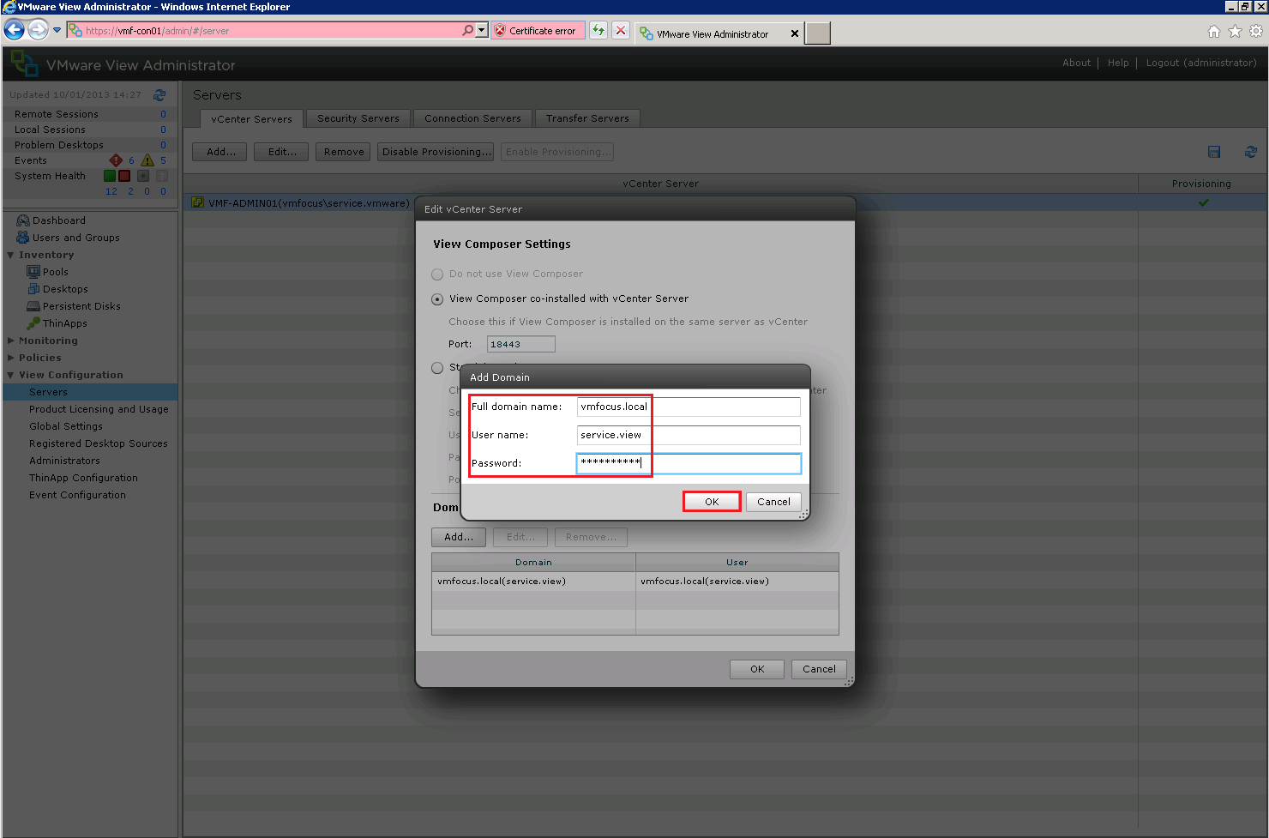Click the save icon above the server table

1214,152
